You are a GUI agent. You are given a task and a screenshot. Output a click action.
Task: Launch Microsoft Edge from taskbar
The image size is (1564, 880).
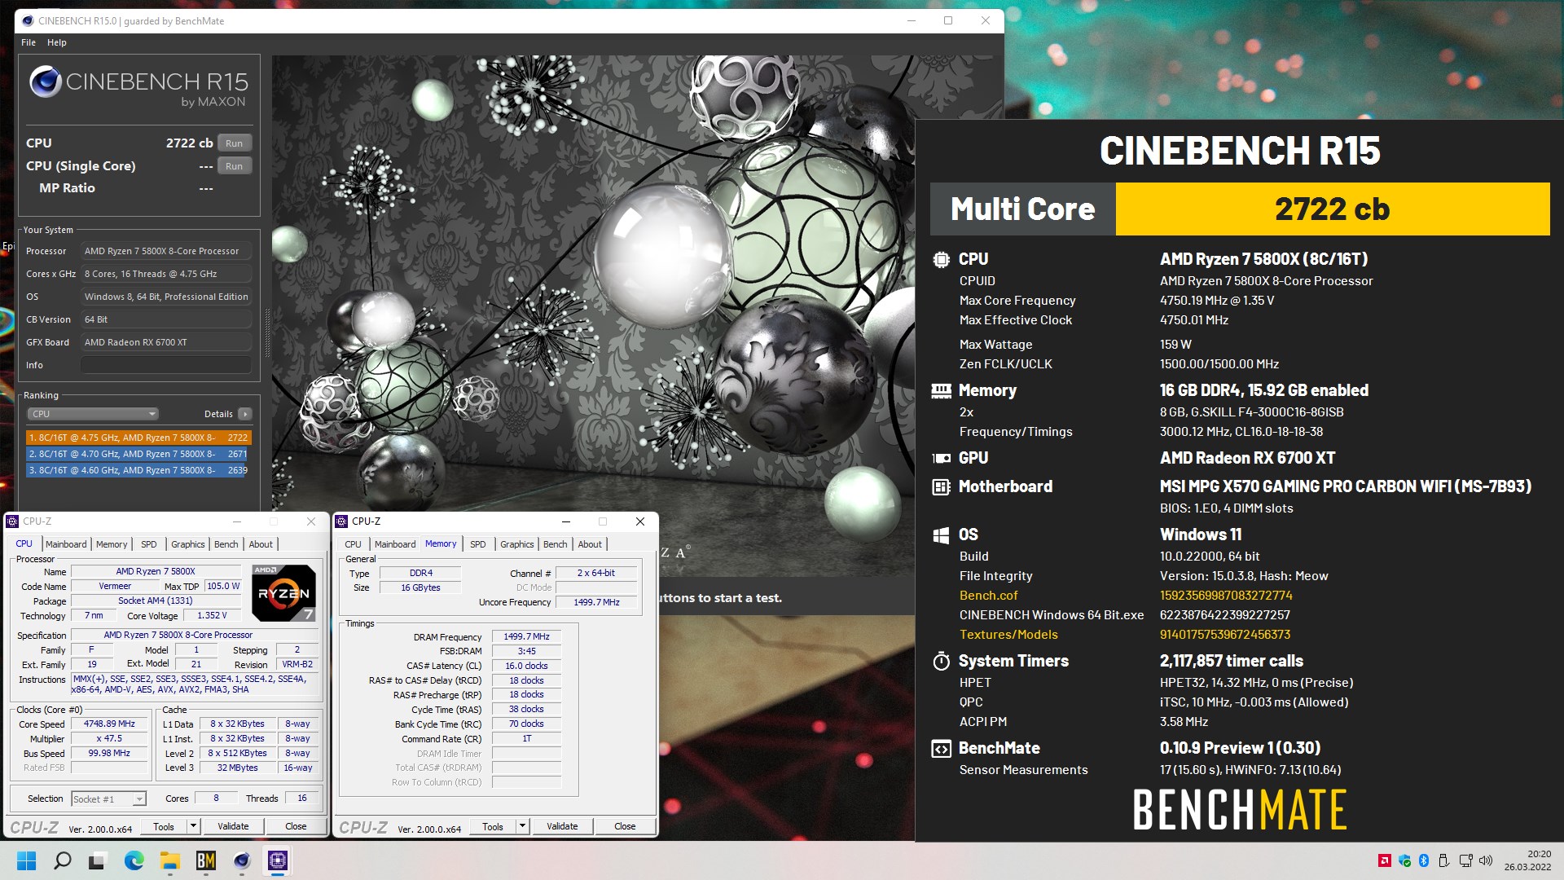(x=134, y=860)
